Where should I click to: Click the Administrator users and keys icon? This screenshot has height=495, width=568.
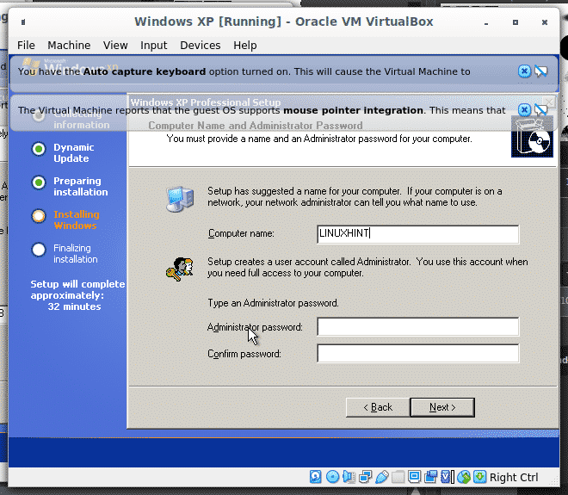click(180, 269)
